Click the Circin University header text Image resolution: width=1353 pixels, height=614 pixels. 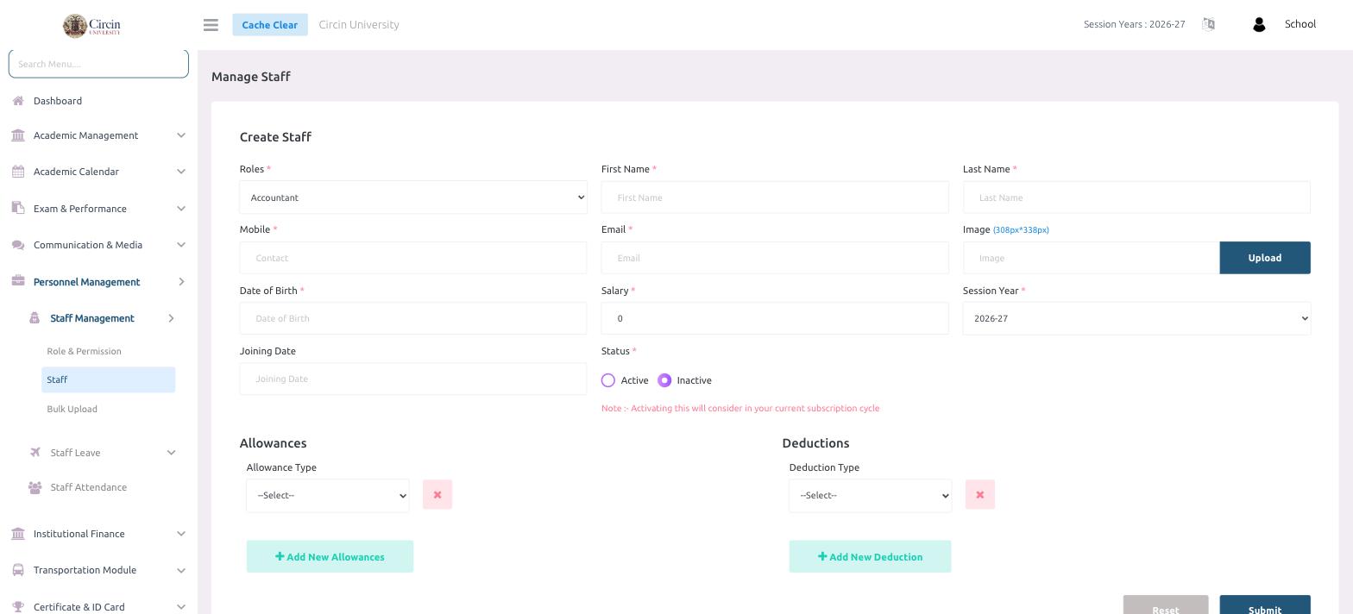359,24
